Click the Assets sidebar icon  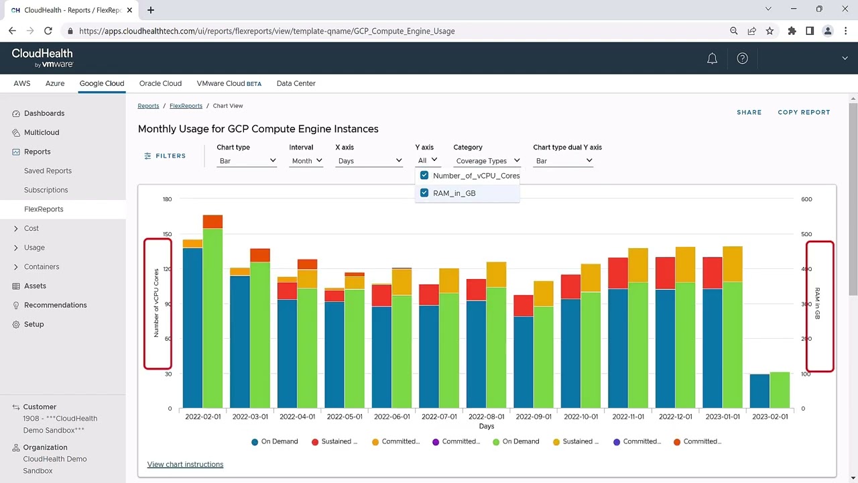[16, 286]
